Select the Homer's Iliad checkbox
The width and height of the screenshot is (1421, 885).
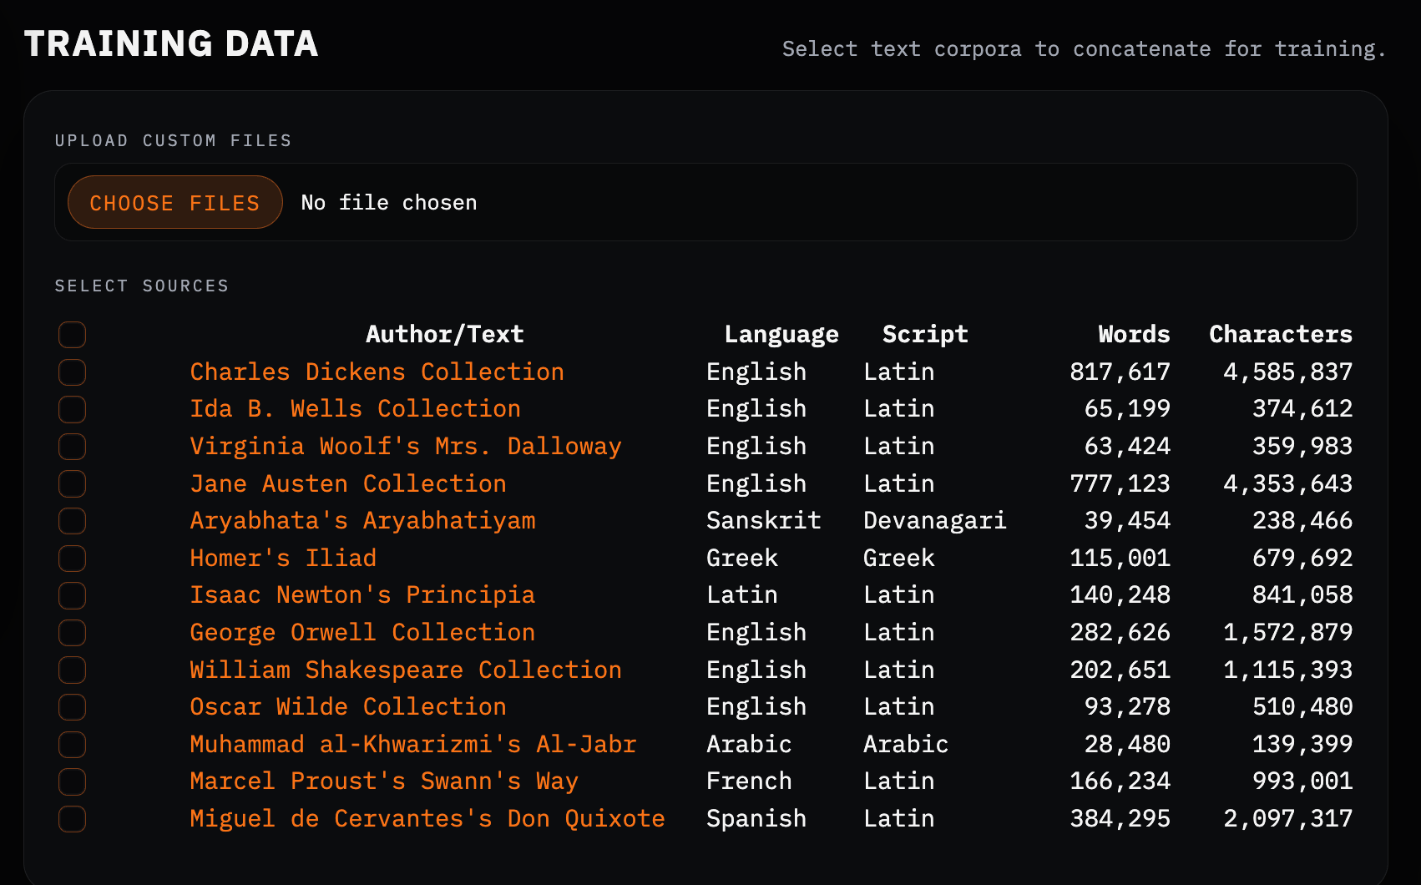[x=73, y=558]
